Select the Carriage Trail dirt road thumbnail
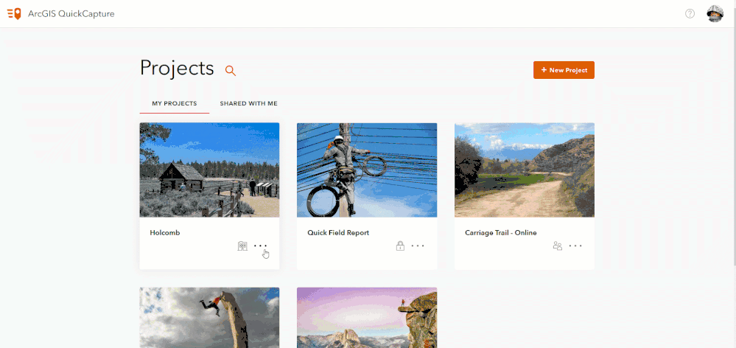The width and height of the screenshot is (736, 348). click(x=525, y=170)
